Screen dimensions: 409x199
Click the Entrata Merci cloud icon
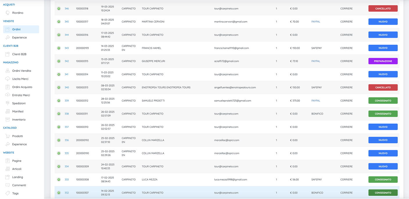(8, 95)
